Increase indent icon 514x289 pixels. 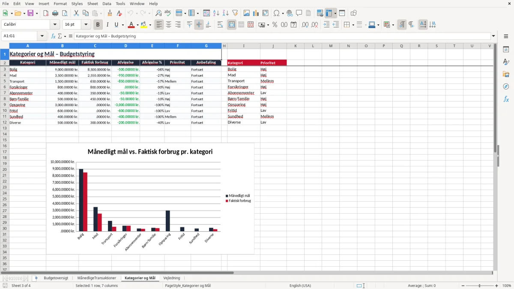point(326,25)
